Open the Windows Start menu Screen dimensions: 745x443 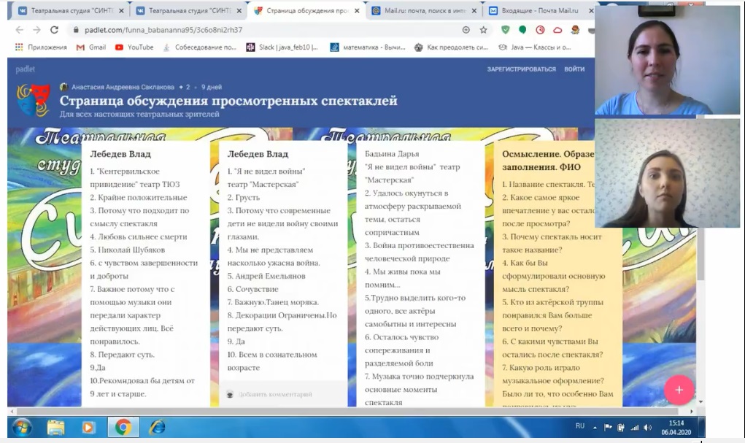(x=22, y=428)
